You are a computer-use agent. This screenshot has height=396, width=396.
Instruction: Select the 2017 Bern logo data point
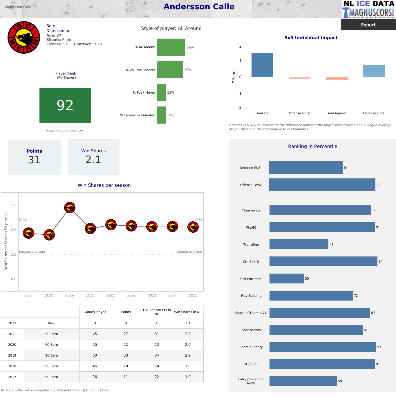28,233
